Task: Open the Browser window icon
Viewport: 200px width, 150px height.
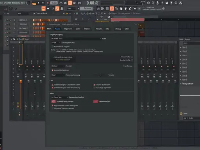Action: (116, 9)
